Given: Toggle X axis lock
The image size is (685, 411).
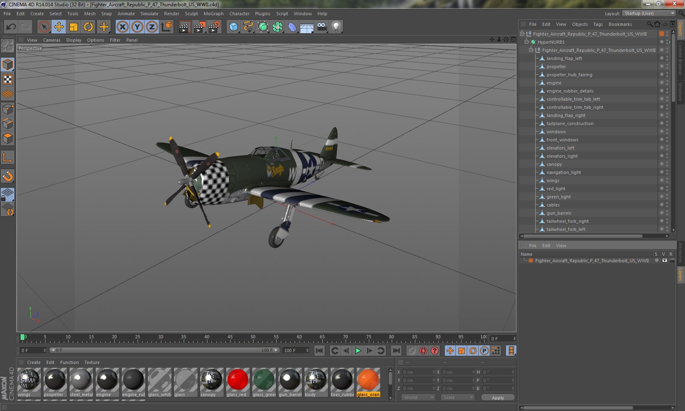Looking at the screenshot, I should [122, 27].
